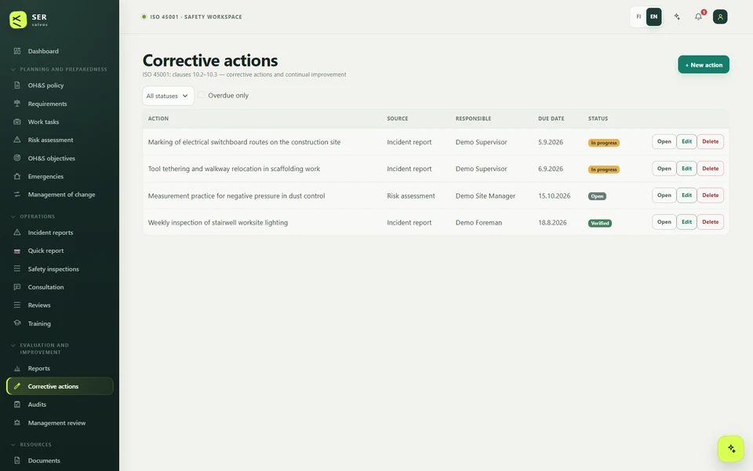
Task: Open the user profile avatar
Action: (x=720, y=16)
